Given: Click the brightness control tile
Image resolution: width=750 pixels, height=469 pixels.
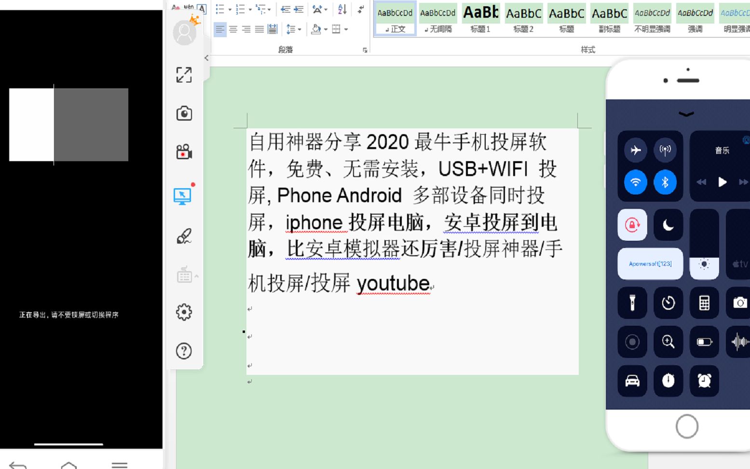Looking at the screenshot, I should coord(704,263).
